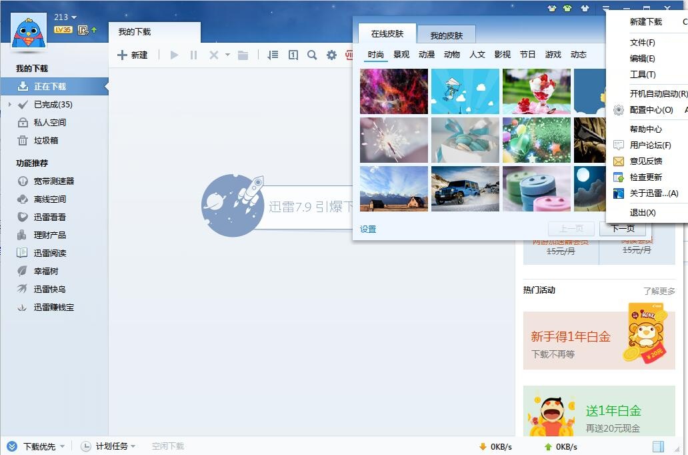Open 配置中心(O) from menu
The height and width of the screenshot is (455, 688).
pos(651,110)
